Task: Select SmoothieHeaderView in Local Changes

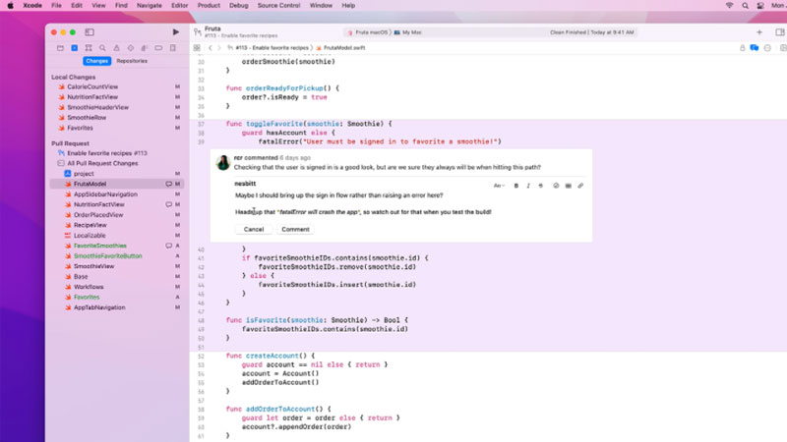Action: point(97,107)
